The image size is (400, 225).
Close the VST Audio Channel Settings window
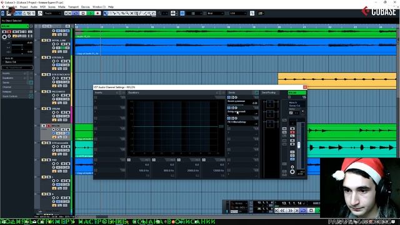pyautogui.click(x=305, y=87)
